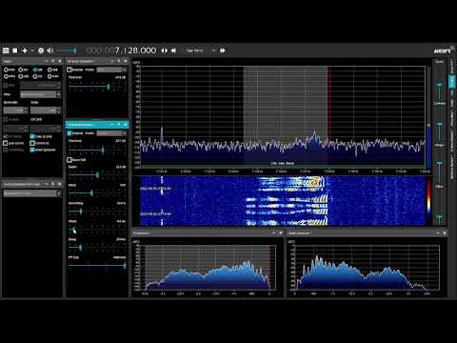The width and height of the screenshot is (457, 343).
Task: Pin the Radio panel
Action: click(x=52, y=61)
